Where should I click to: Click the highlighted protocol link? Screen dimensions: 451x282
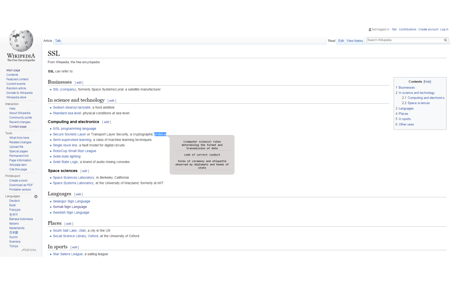160,134
